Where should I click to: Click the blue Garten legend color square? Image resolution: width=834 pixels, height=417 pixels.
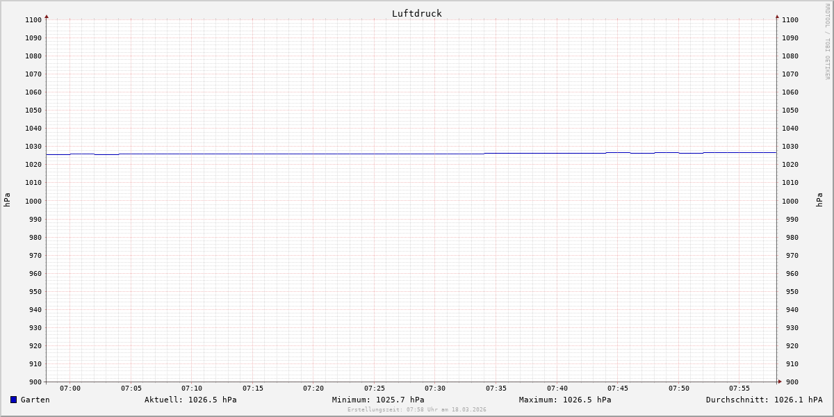[13, 400]
